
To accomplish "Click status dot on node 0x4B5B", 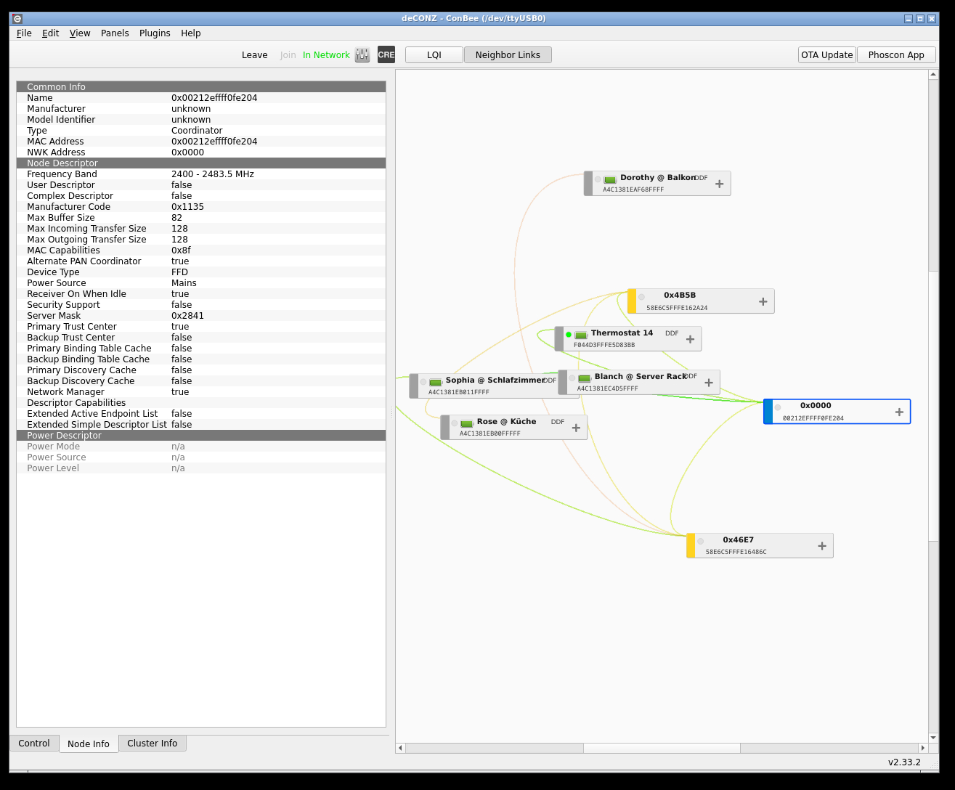I will pyautogui.click(x=642, y=297).
